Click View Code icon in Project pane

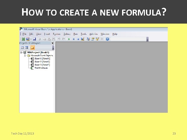click(x=22, y=48)
